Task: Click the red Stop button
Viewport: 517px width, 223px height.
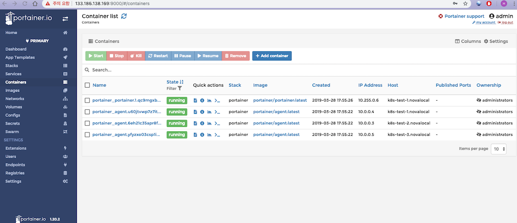Action: tap(117, 56)
